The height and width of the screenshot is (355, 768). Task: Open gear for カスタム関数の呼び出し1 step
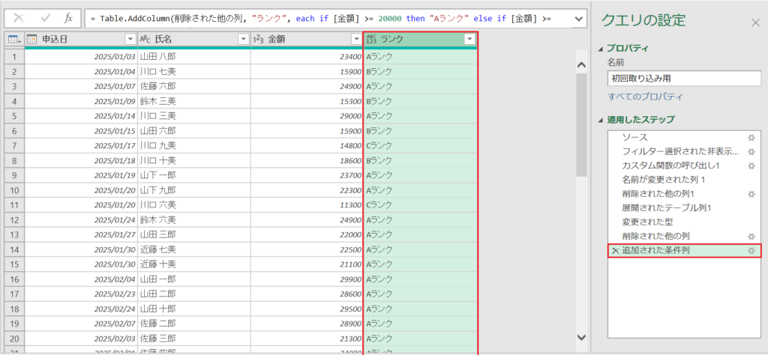pos(751,166)
